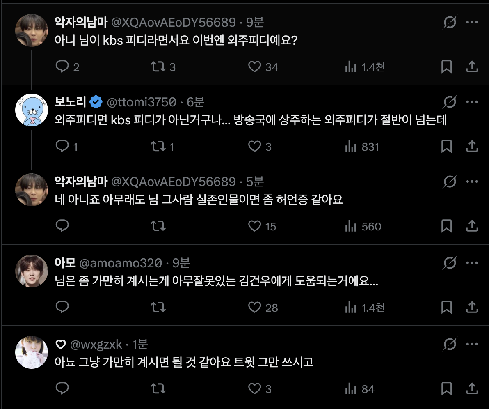Reply to the @wxgzxk tweet
Viewport: 489px width, 409px height.
(62, 388)
